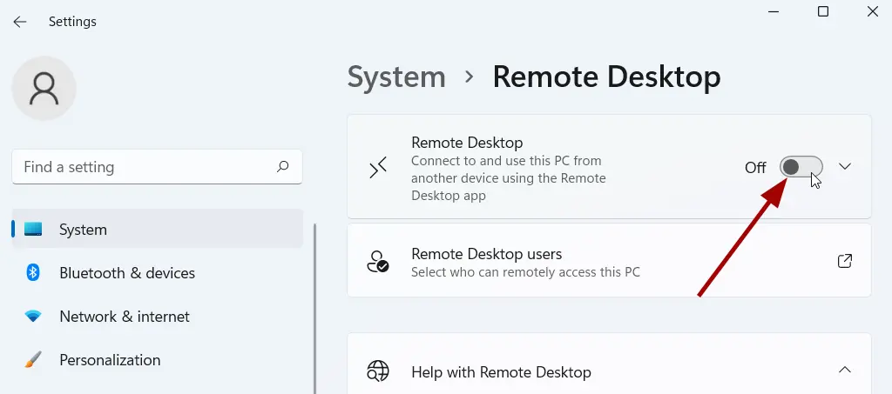Open Remote Desktop users card

609,261
